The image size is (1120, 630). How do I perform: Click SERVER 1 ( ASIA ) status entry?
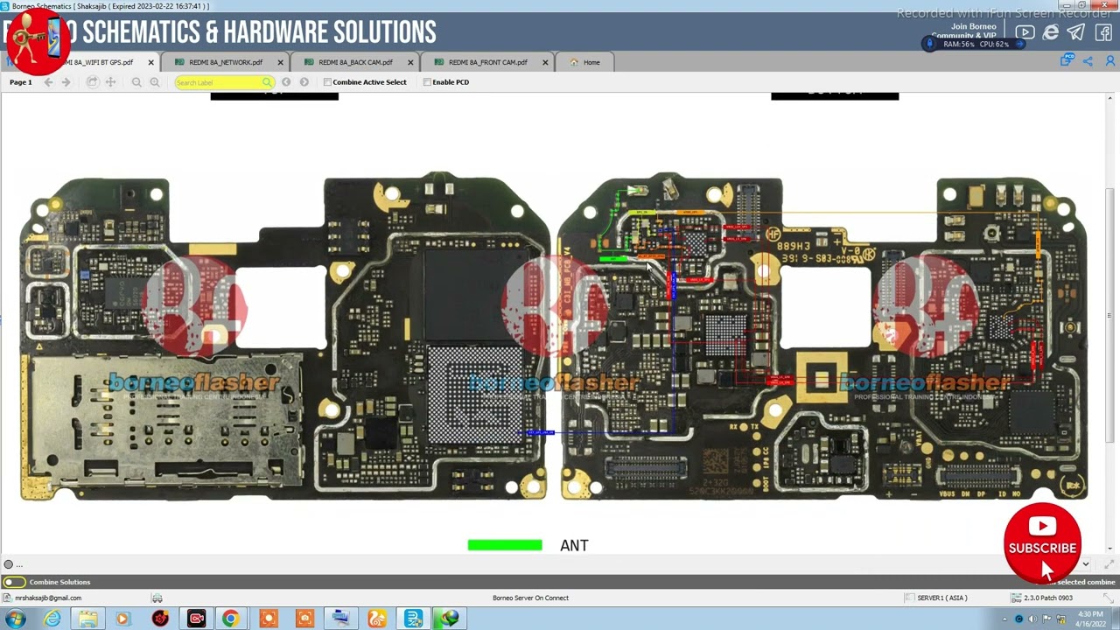pyautogui.click(x=942, y=598)
